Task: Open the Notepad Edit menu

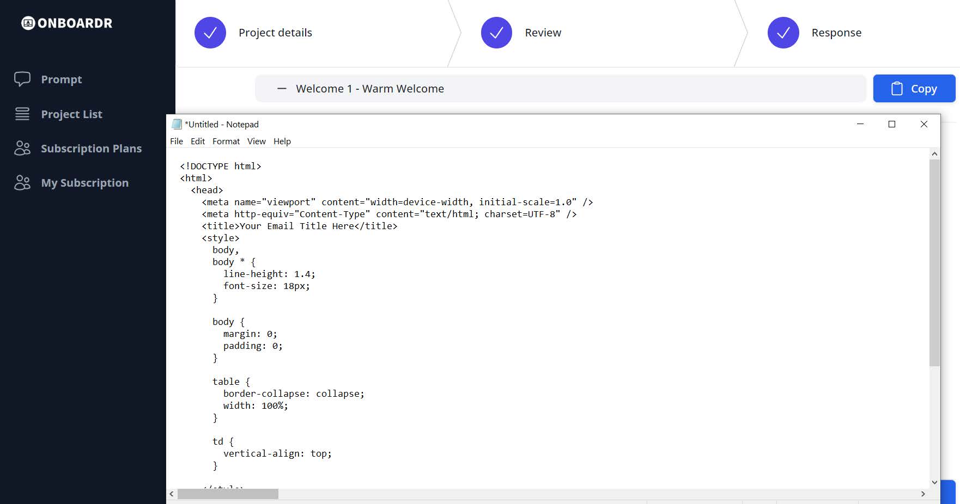Action: 198,142
